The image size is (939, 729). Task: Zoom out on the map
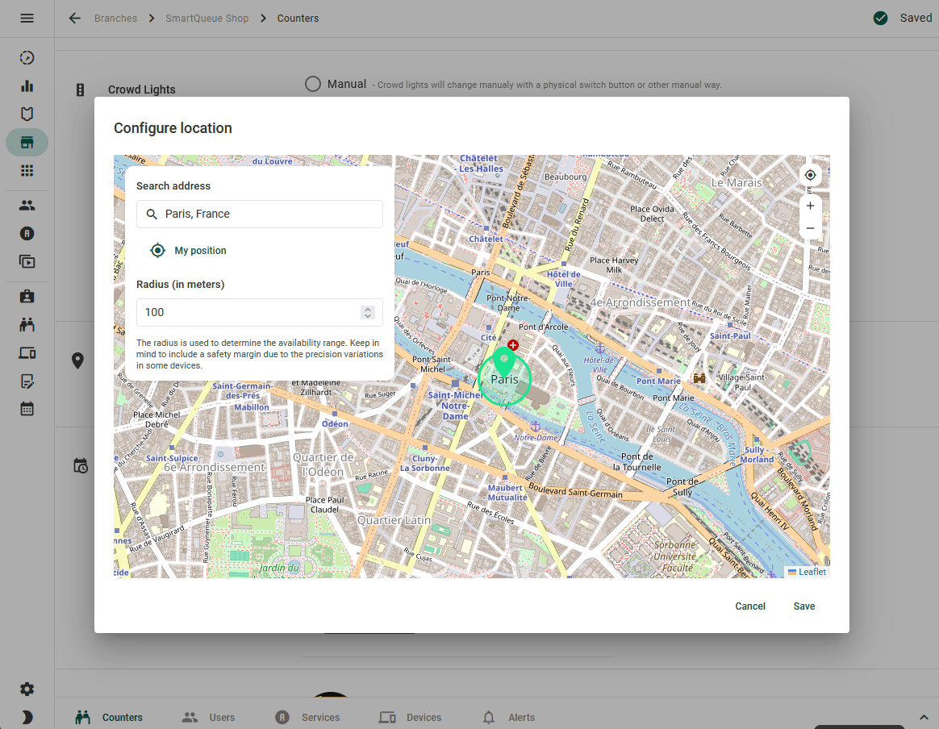(810, 228)
